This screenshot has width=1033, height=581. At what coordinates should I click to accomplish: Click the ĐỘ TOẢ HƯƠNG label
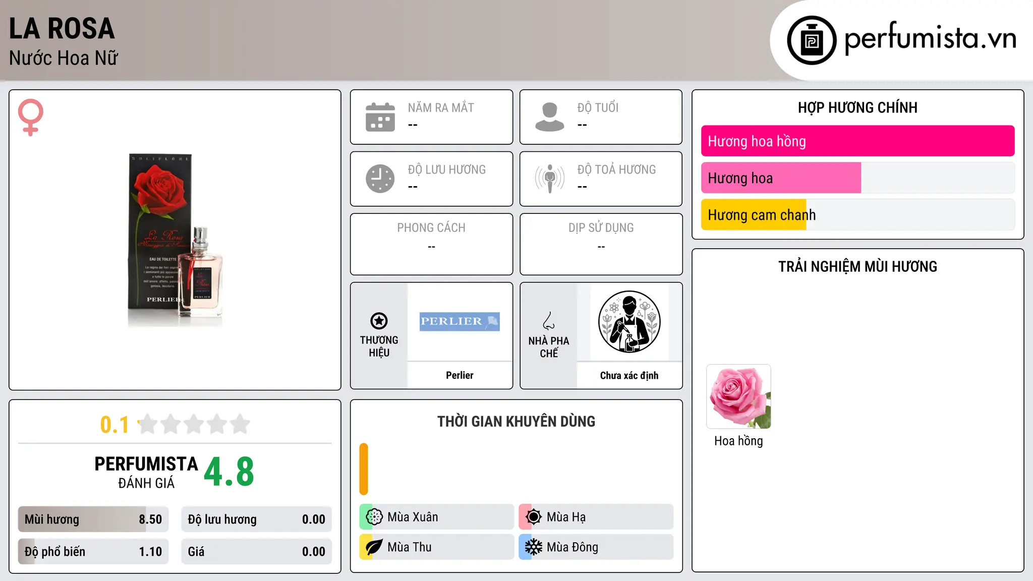pos(616,169)
